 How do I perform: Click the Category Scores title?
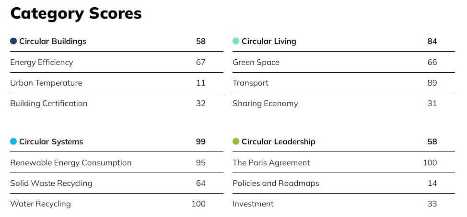[x=76, y=14]
